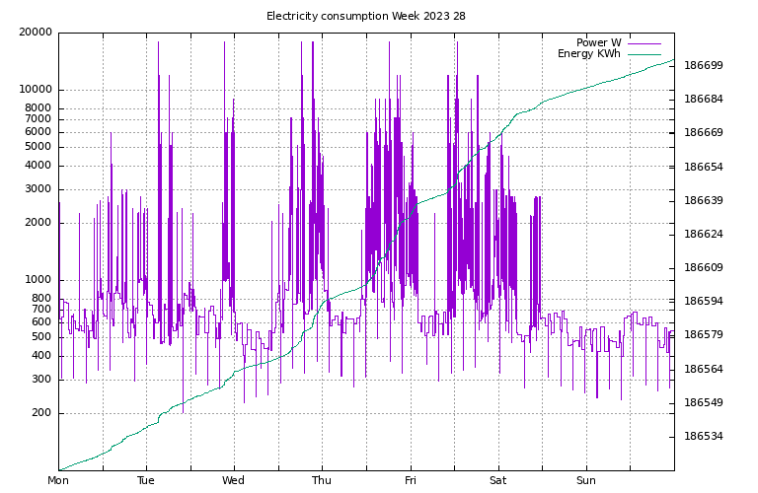Click the 10000 left axis value
Screen dimensions: 758x493
click(x=36, y=90)
